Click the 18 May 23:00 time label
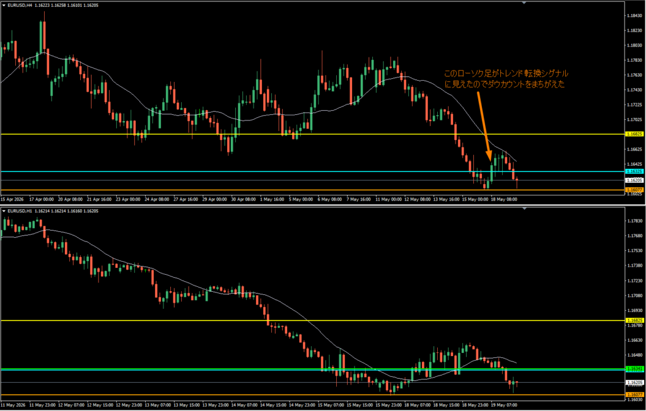Image resolution: width=646 pixels, height=411 pixels. [x=474, y=405]
